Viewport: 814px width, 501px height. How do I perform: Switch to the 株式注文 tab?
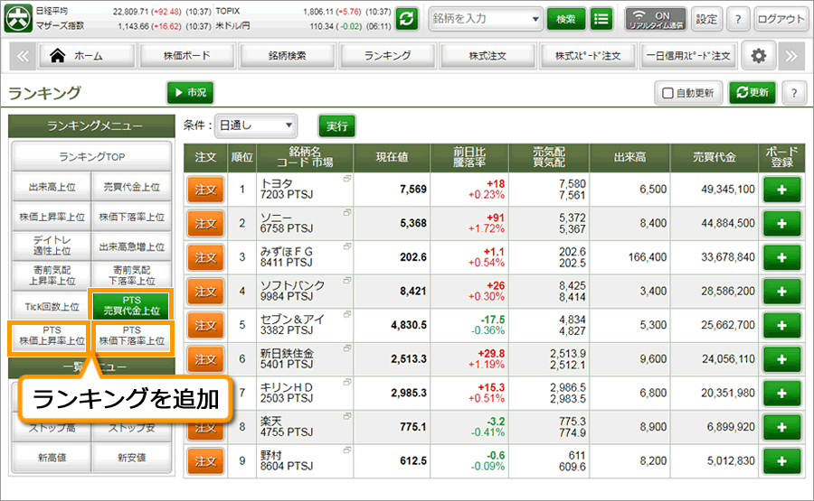pyautogui.click(x=487, y=56)
